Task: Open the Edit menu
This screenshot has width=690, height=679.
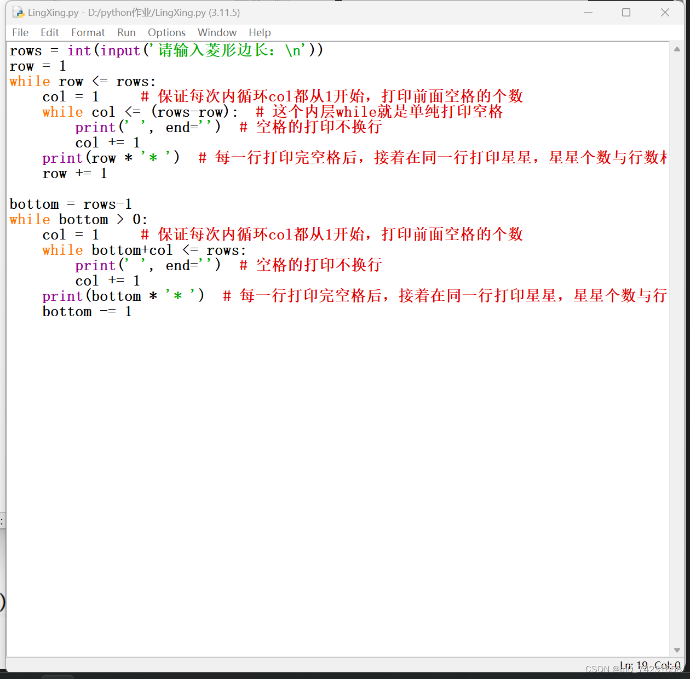Action: (x=50, y=33)
